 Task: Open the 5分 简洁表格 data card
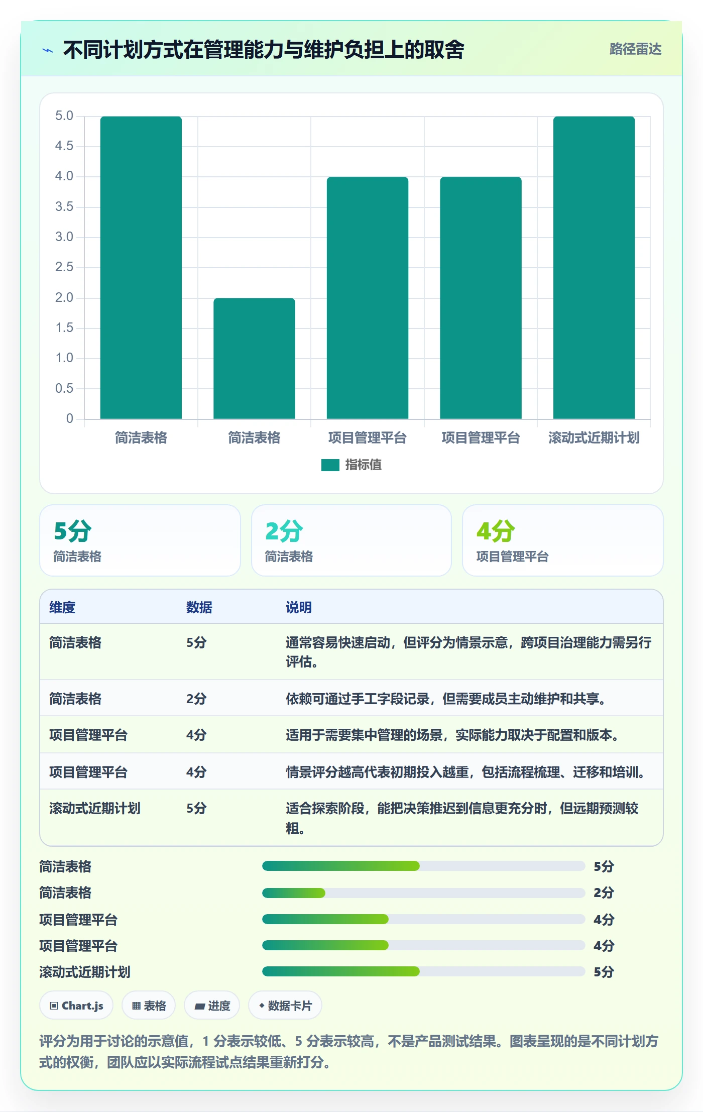tap(140, 540)
